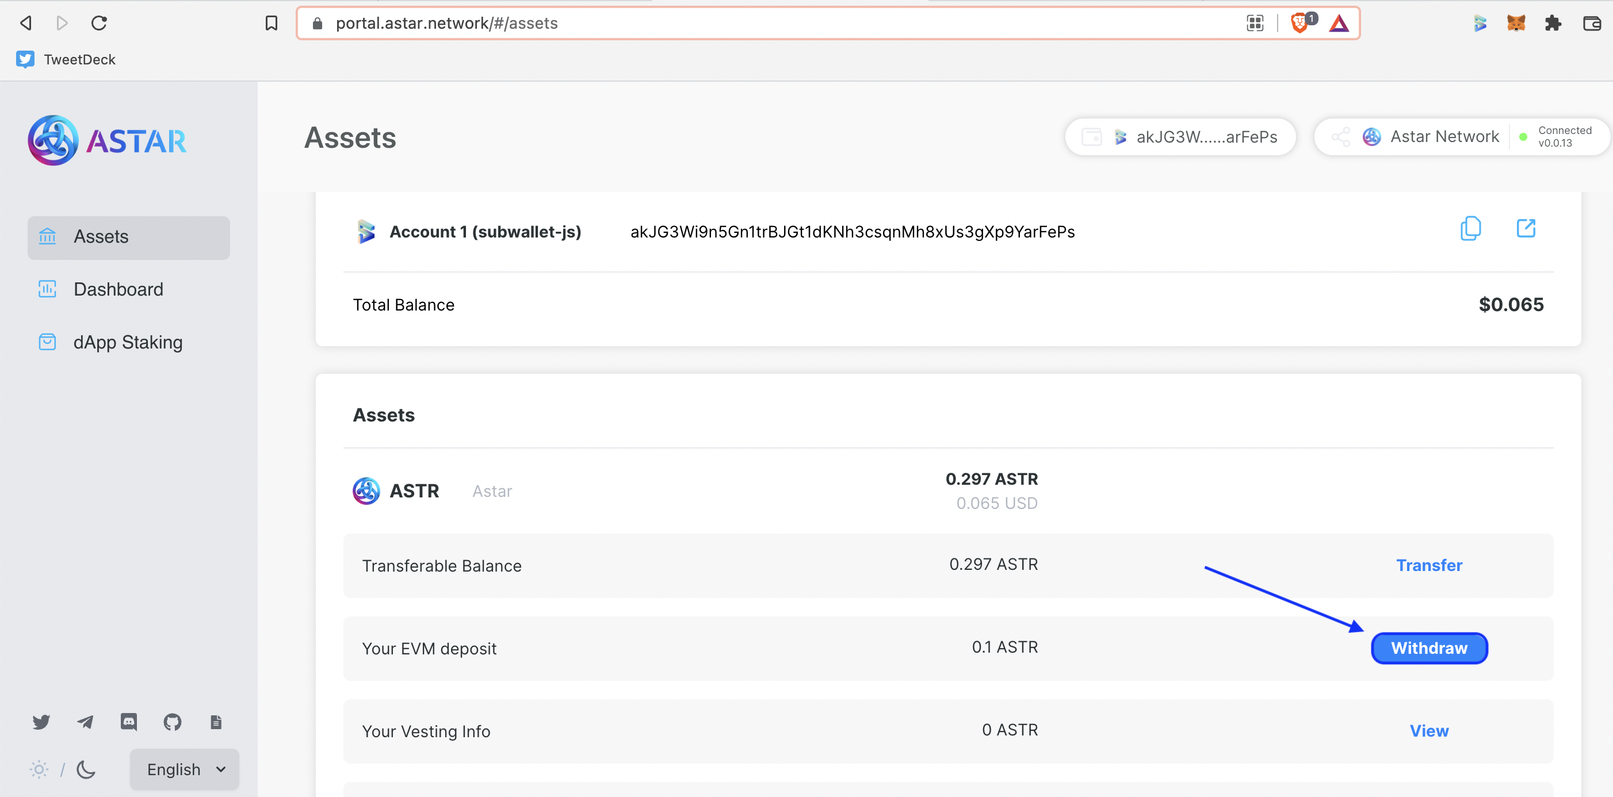Viewport: 1613px width, 797px height.
Task: Open the akJG3W......arFePs wallet account selector
Action: click(1180, 136)
